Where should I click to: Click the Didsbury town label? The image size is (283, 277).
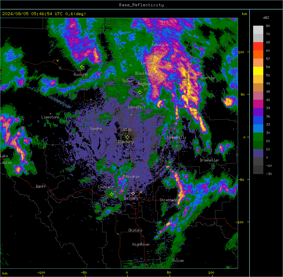pyautogui.click(x=126, y=142)
